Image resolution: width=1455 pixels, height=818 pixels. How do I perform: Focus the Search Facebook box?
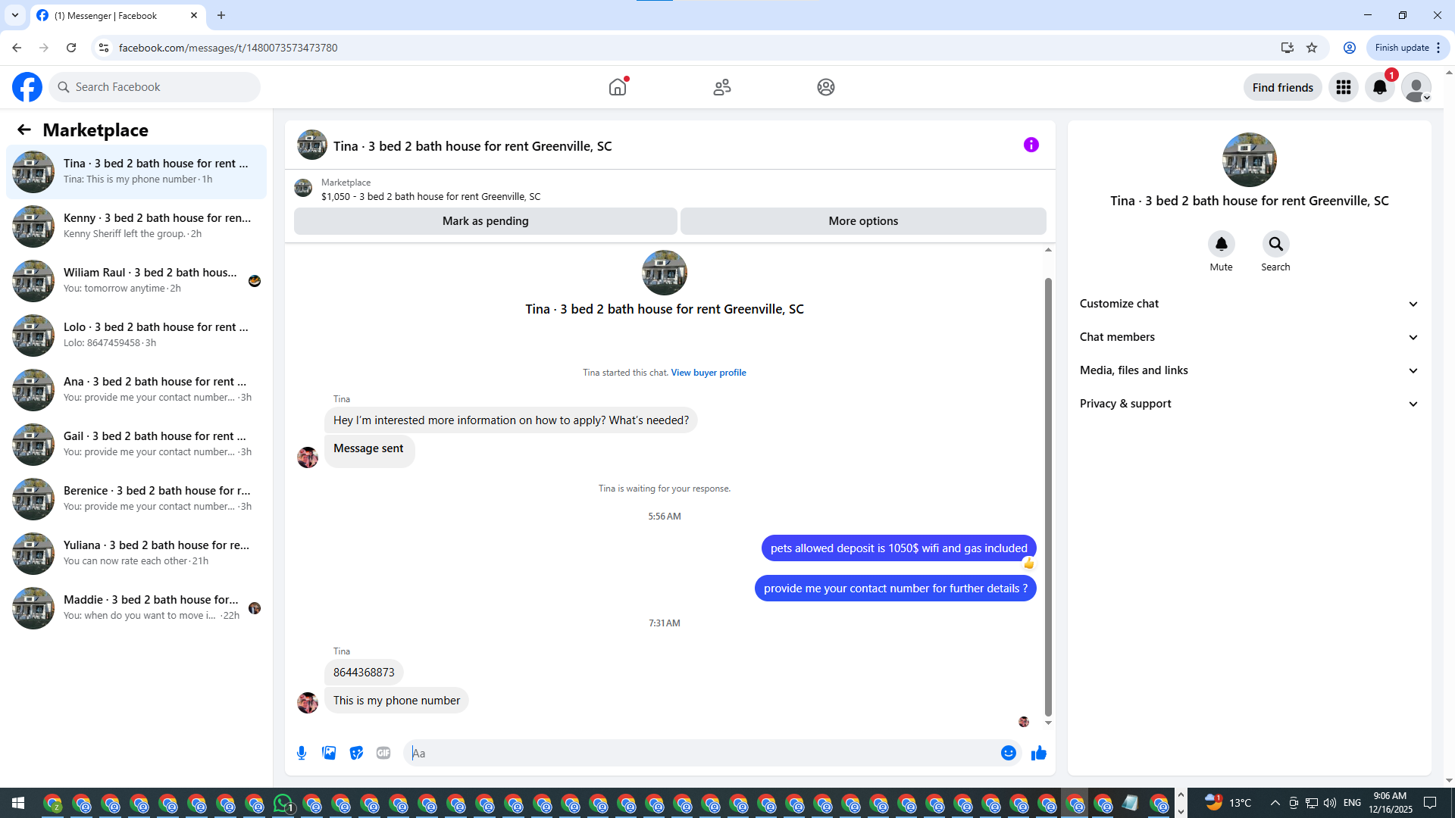[x=155, y=87]
